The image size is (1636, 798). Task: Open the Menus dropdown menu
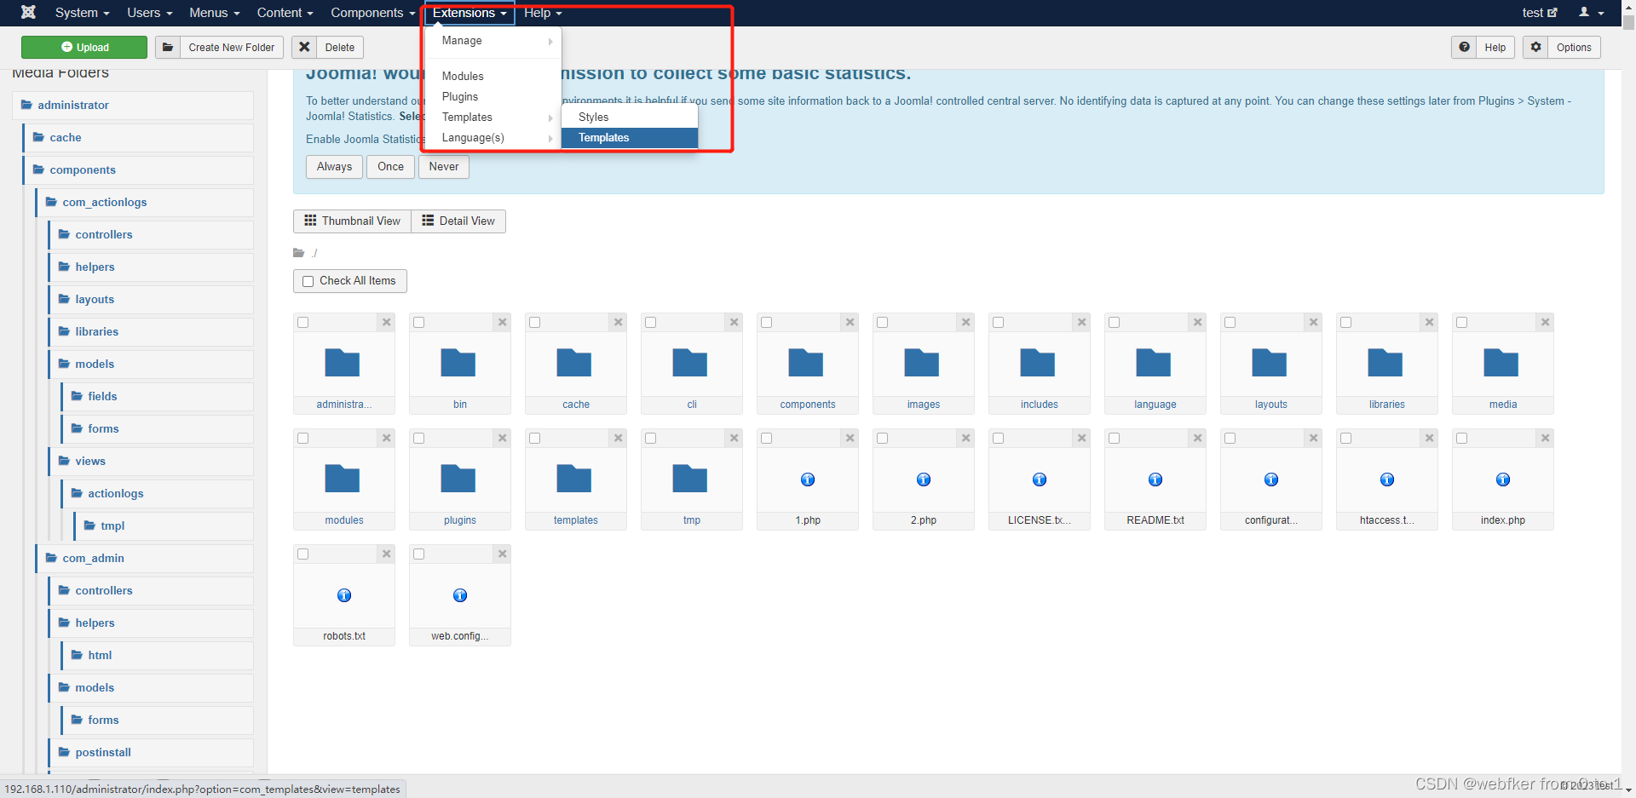214,13
